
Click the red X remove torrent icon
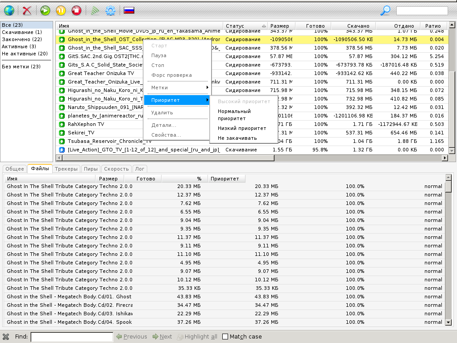coord(27,11)
